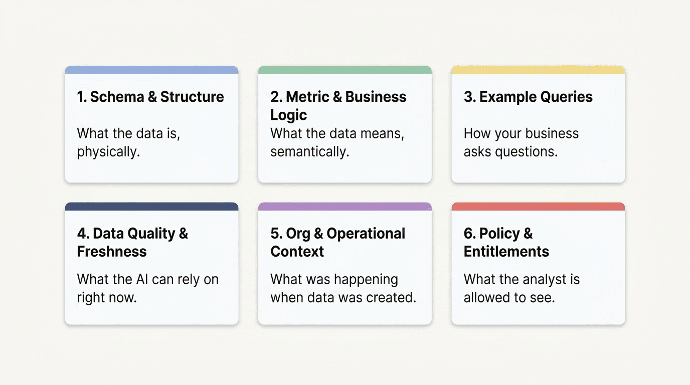Click the Example Queries card heading
Screen dimensions: 690x385
click(x=528, y=97)
